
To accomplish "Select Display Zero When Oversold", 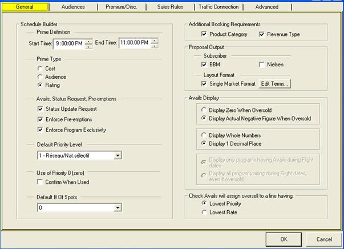I will pos(204,110).
